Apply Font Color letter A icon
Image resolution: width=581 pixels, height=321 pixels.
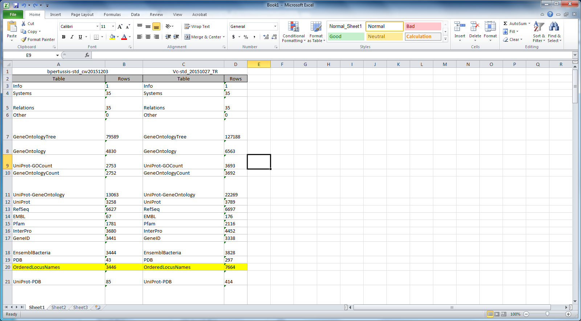click(124, 37)
